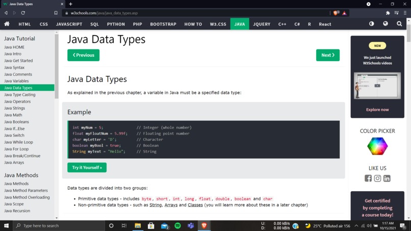
Task: Follow the Classes link
Action: [x=195, y=205]
